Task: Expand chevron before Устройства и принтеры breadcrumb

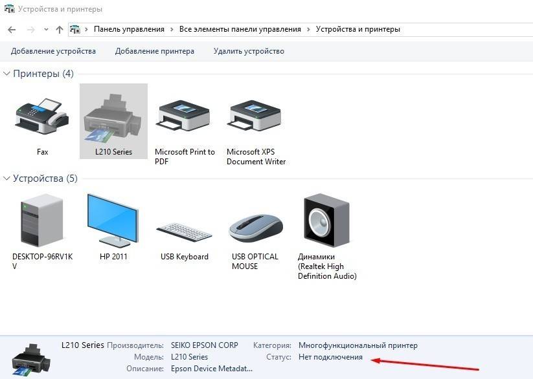Action: tap(308, 30)
